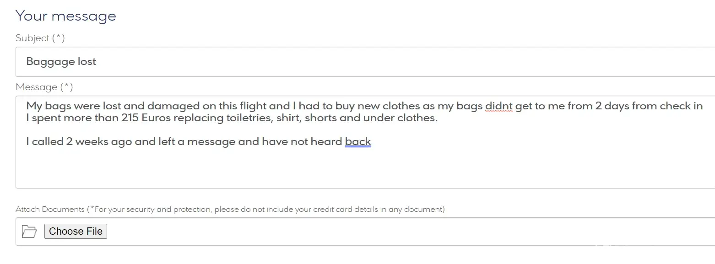This screenshot has height=264, width=715.
Task: Click empty attach field area right of Choose File
Action: (366, 232)
